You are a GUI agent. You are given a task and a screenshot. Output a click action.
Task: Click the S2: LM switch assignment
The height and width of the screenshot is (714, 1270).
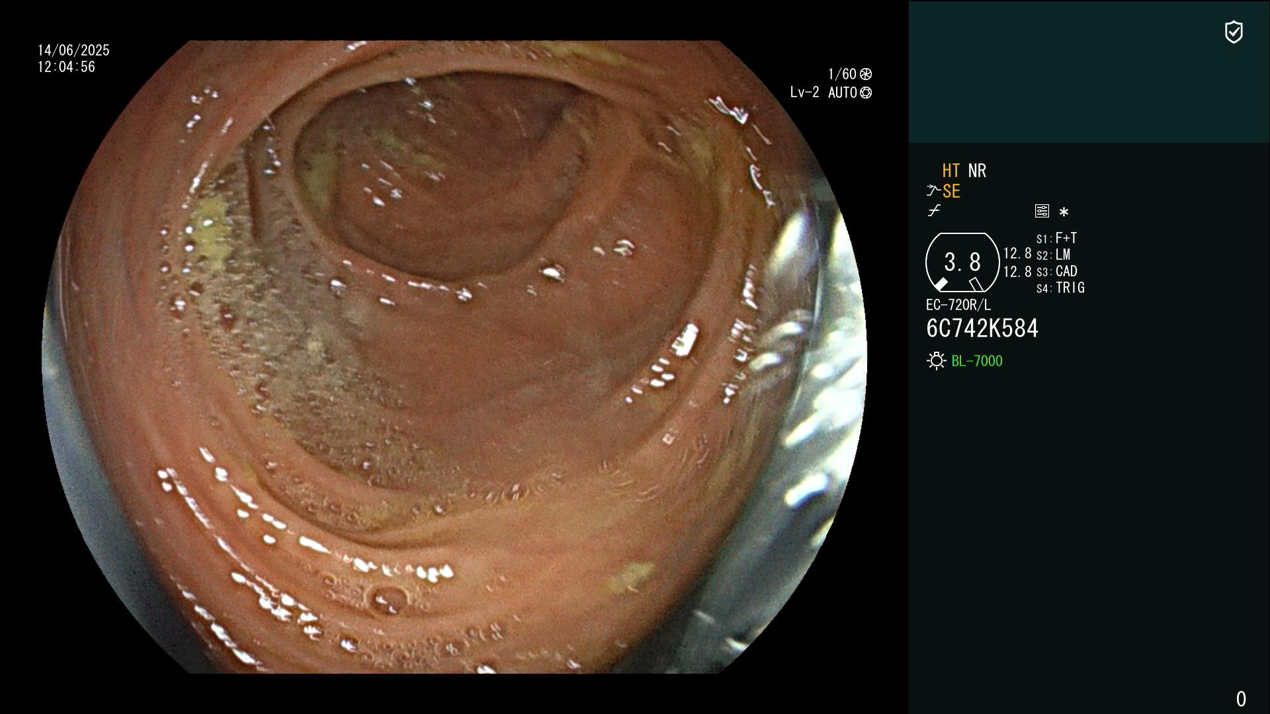point(1053,255)
